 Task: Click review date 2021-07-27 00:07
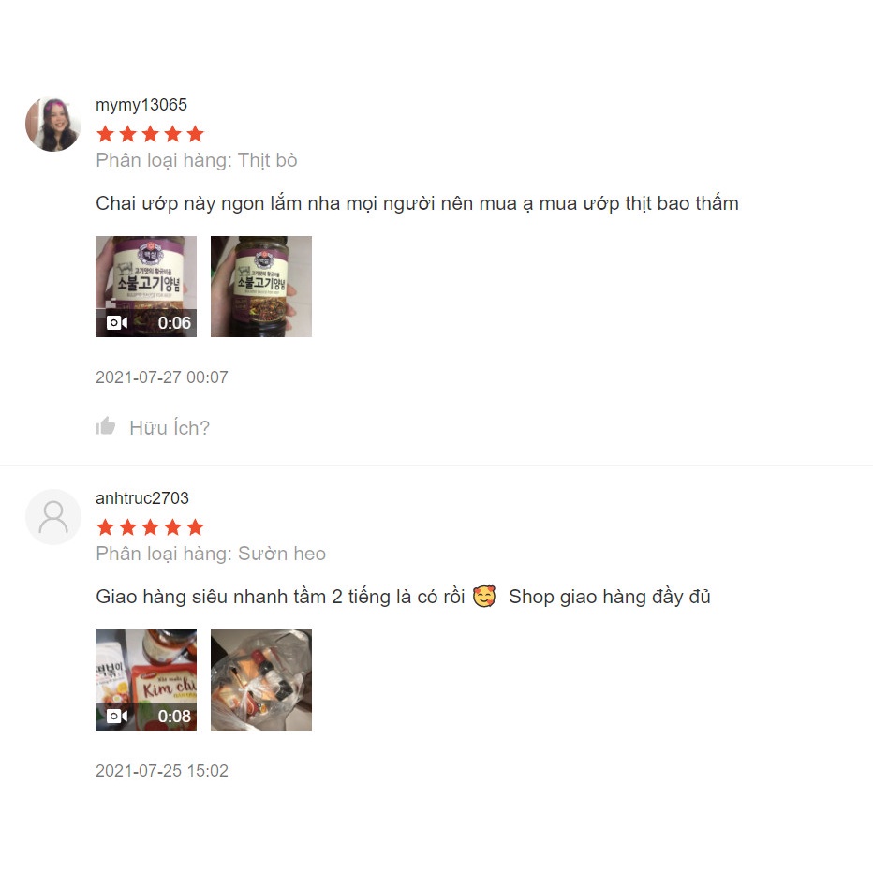point(162,377)
